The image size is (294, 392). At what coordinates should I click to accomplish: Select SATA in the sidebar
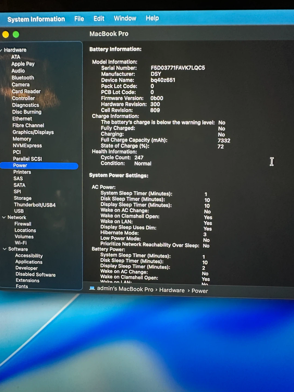pos(19,185)
